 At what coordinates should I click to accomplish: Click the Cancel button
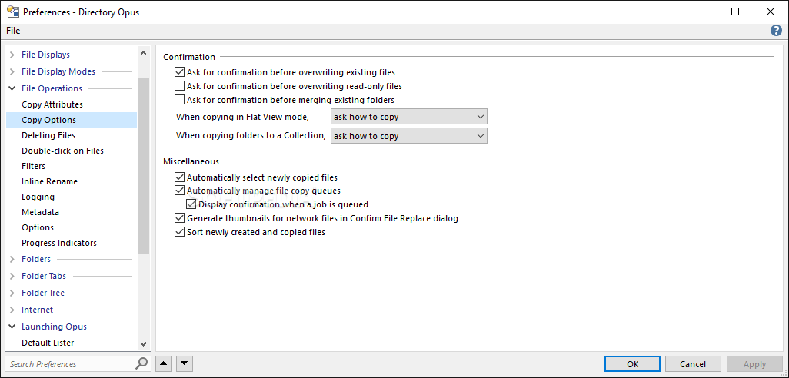pos(693,364)
